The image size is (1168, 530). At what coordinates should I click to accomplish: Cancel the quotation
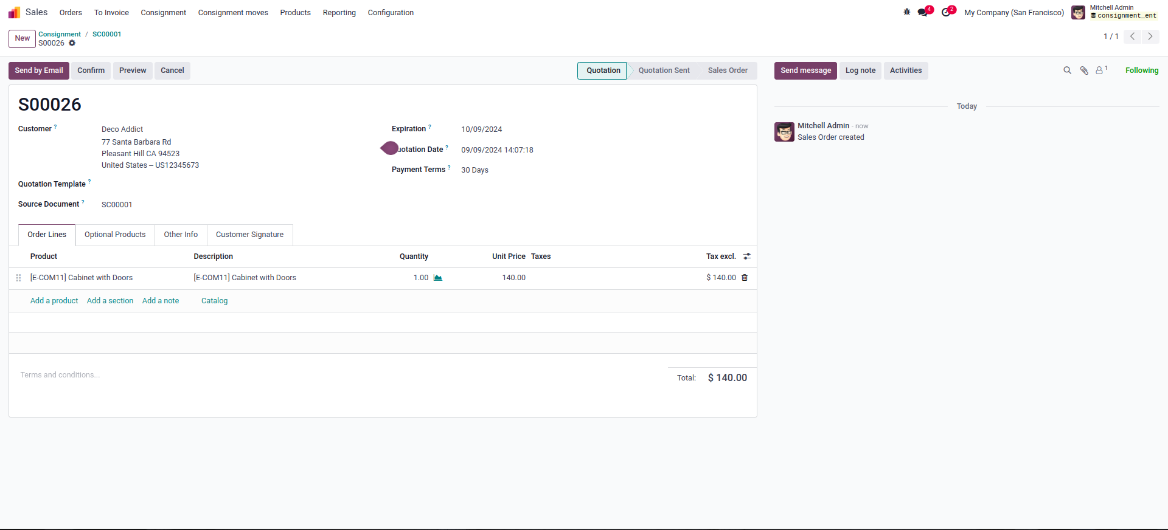[172, 71]
